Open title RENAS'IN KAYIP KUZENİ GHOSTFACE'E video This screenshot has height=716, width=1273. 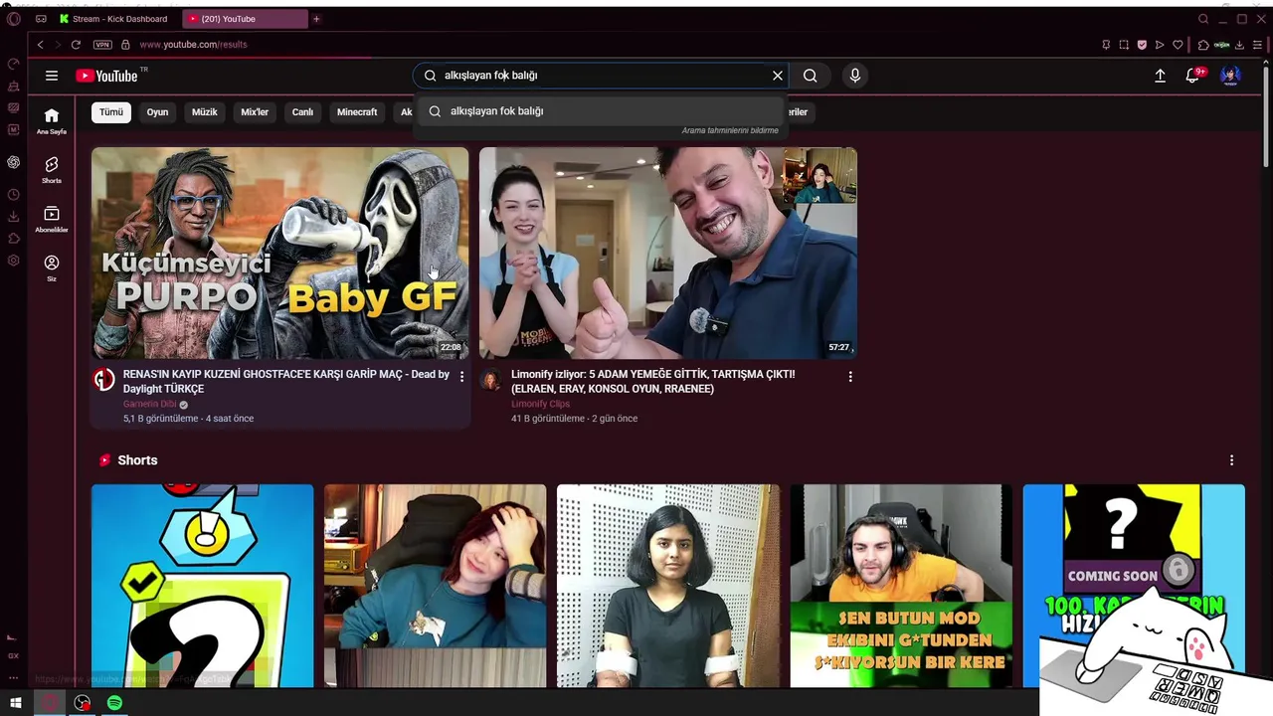[x=286, y=381]
